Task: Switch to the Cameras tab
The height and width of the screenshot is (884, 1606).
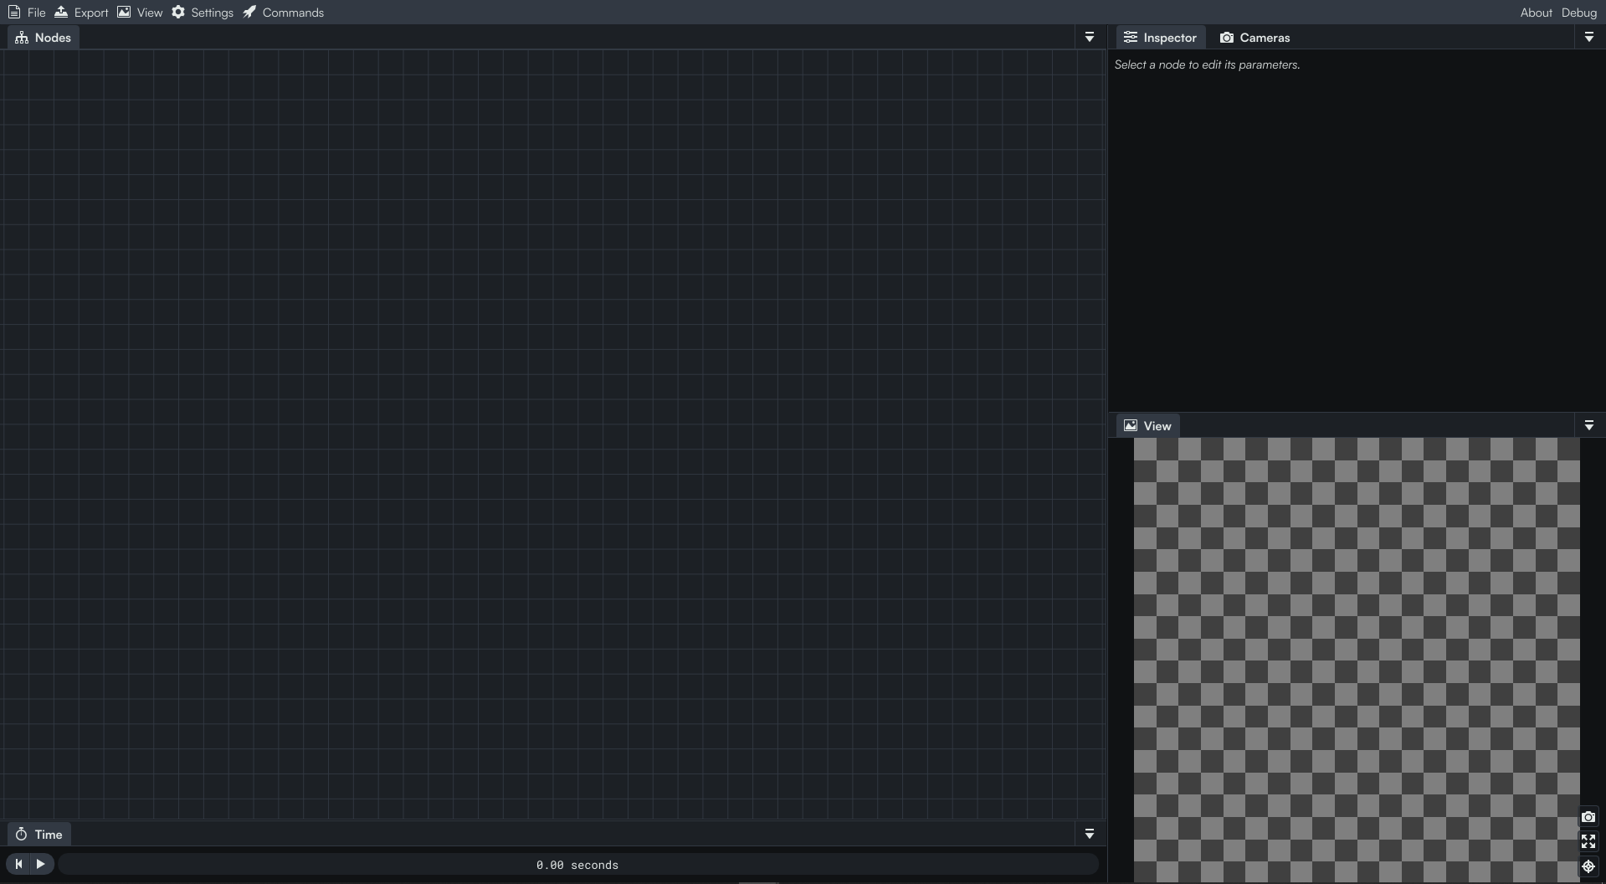Action: [1255, 38]
